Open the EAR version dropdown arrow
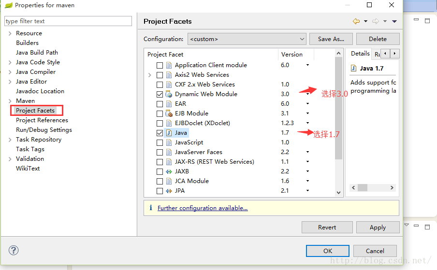The width and height of the screenshot is (437, 270). [307, 103]
